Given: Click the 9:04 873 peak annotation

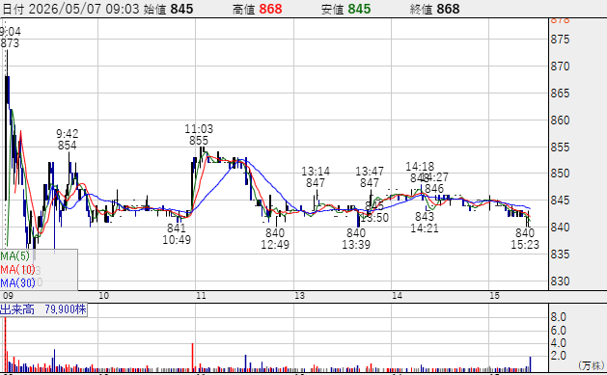Looking at the screenshot, I should point(10,37).
